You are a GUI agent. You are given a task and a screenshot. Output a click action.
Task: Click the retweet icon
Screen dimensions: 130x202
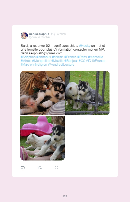[39, 168]
